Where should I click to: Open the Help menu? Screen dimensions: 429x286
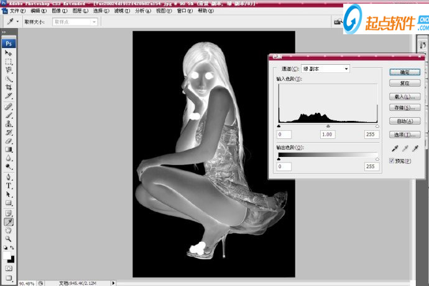click(205, 11)
